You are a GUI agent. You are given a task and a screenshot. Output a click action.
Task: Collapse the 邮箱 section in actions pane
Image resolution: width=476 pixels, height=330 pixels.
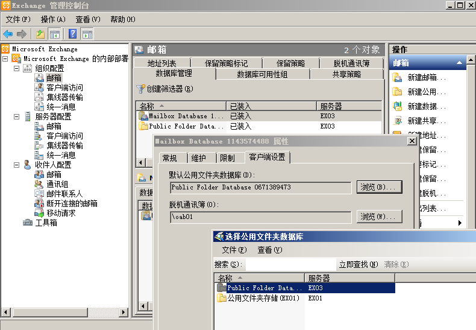point(459,63)
